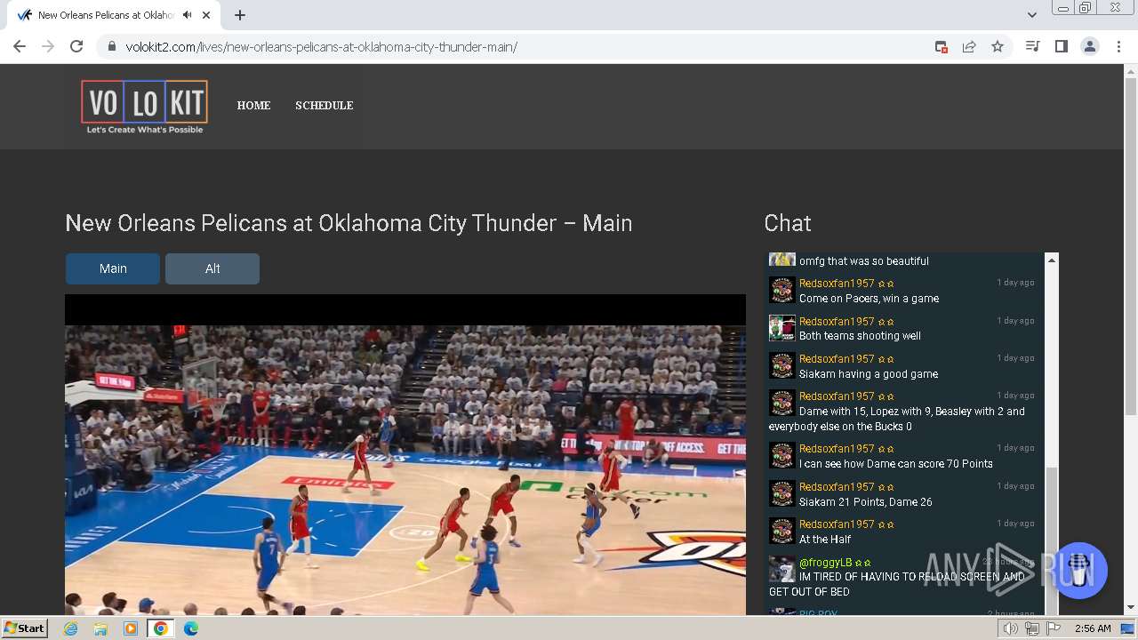The image size is (1138, 640).
Task: Open the Windows Start menu
Action: tap(24, 628)
